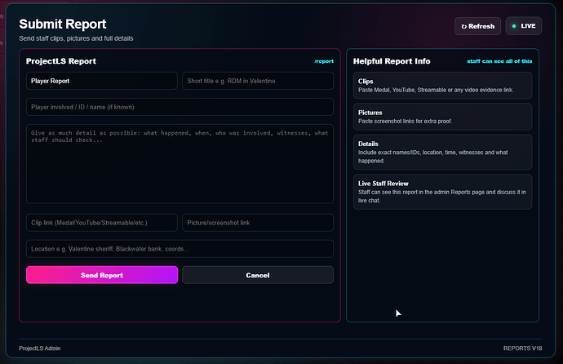Focus the Short title input field

point(258,81)
